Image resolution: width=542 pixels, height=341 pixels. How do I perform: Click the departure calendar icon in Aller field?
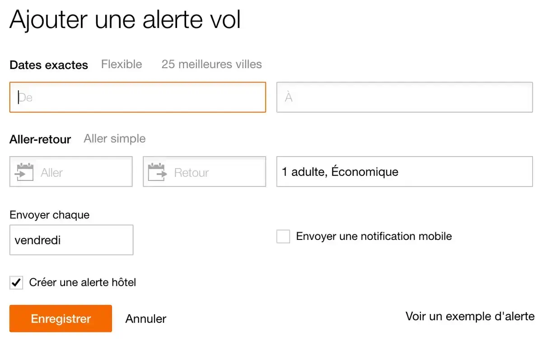tap(24, 172)
